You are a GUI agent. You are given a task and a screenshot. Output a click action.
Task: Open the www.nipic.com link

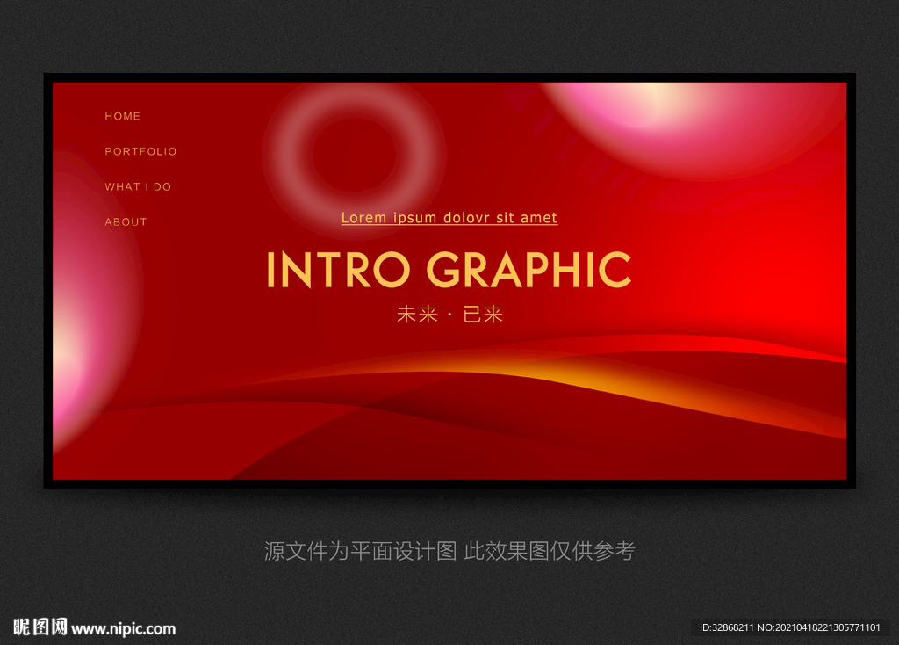124,629
